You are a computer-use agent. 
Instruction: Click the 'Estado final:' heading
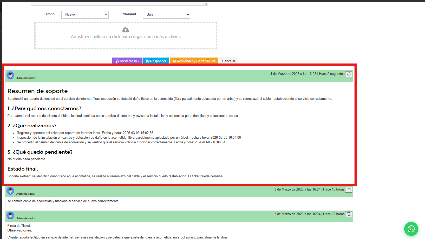pos(23,169)
